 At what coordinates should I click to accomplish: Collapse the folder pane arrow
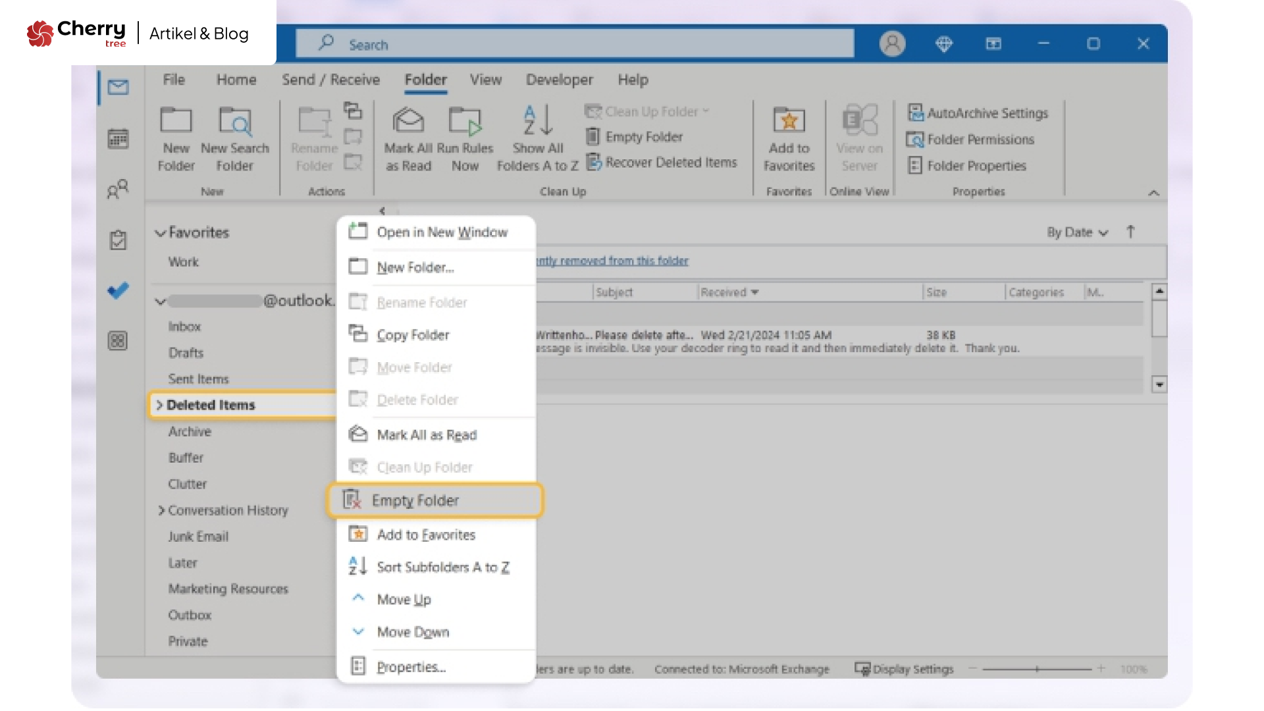382,211
